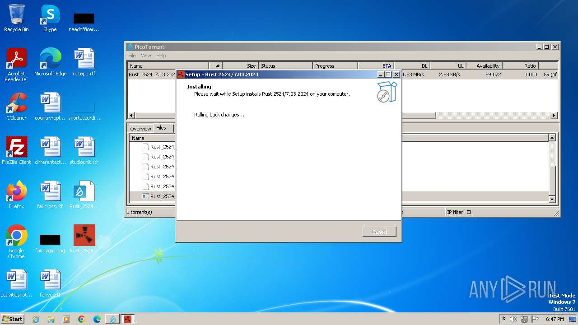The image size is (578, 325).
Task: Maximize the PicoTorrent window
Action: click(x=547, y=47)
